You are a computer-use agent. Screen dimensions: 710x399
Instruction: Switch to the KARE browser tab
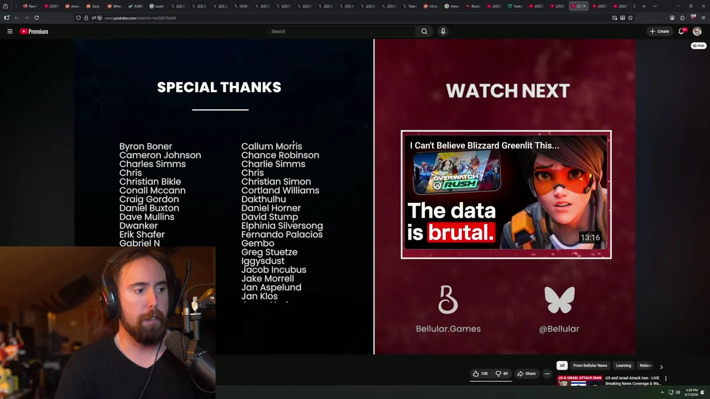point(136,6)
